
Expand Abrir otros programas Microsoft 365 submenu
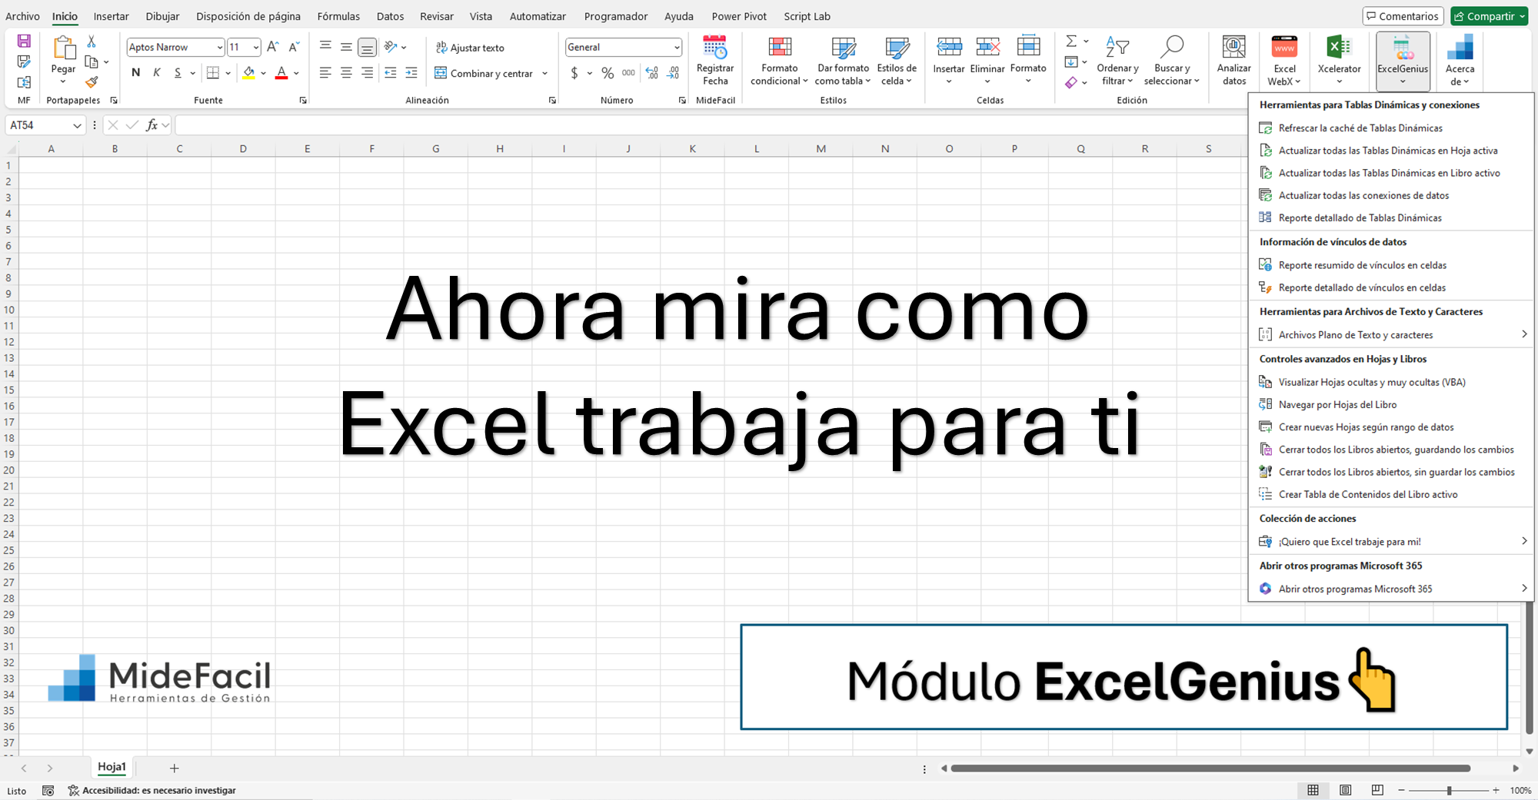pos(1390,589)
